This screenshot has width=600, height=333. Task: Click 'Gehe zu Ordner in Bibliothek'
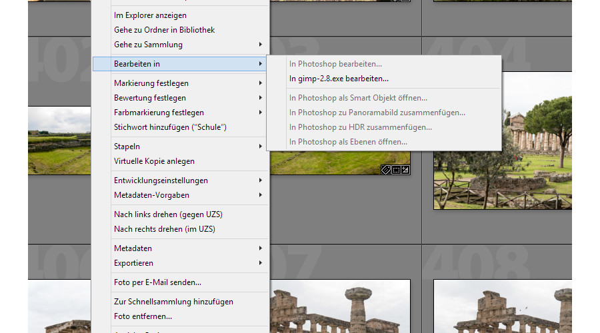point(164,30)
